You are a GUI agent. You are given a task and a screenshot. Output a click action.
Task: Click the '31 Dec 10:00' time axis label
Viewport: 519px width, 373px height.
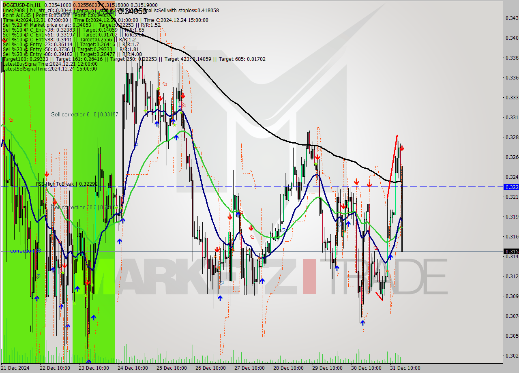405,368
